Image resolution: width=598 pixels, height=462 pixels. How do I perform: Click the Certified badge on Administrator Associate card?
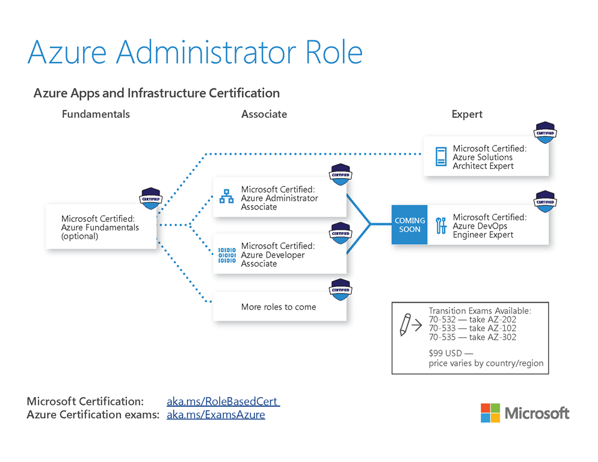pos(341,174)
